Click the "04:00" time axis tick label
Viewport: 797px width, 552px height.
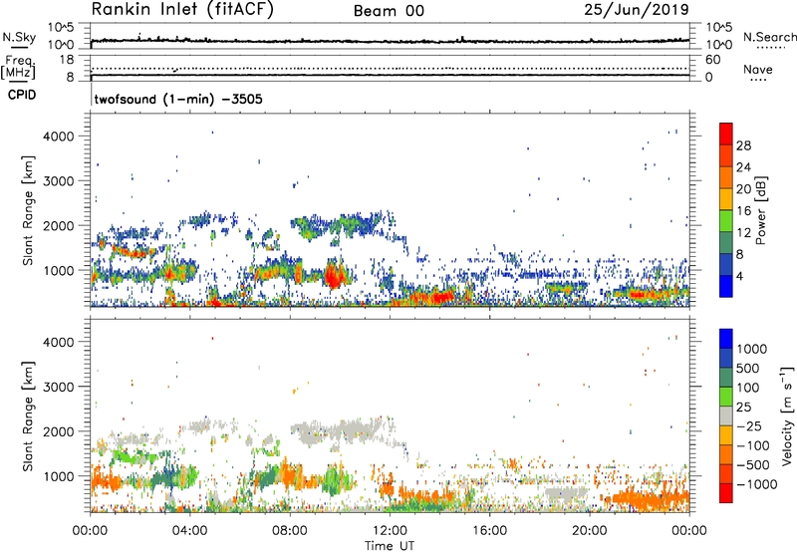tap(189, 531)
